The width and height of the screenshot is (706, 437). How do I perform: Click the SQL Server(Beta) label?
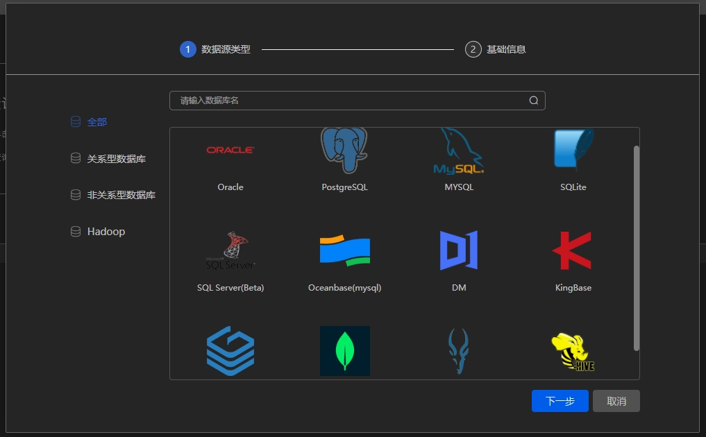point(230,288)
